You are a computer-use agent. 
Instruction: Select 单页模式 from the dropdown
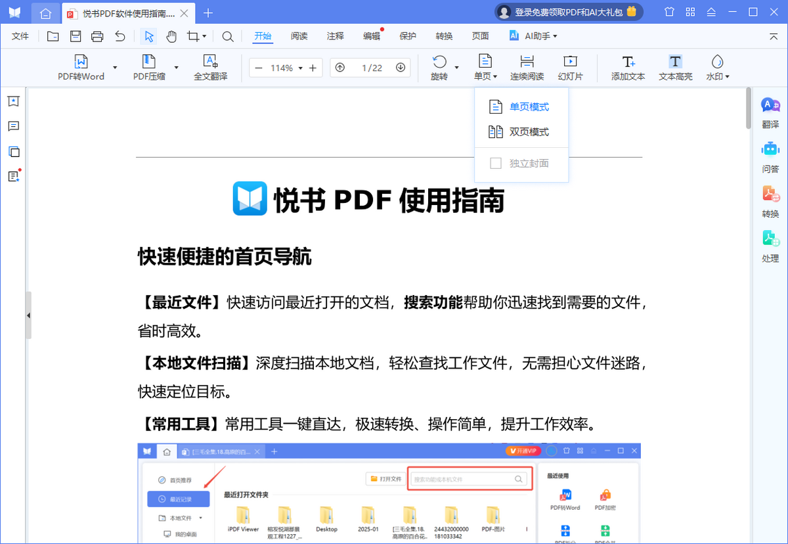[x=521, y=107]
